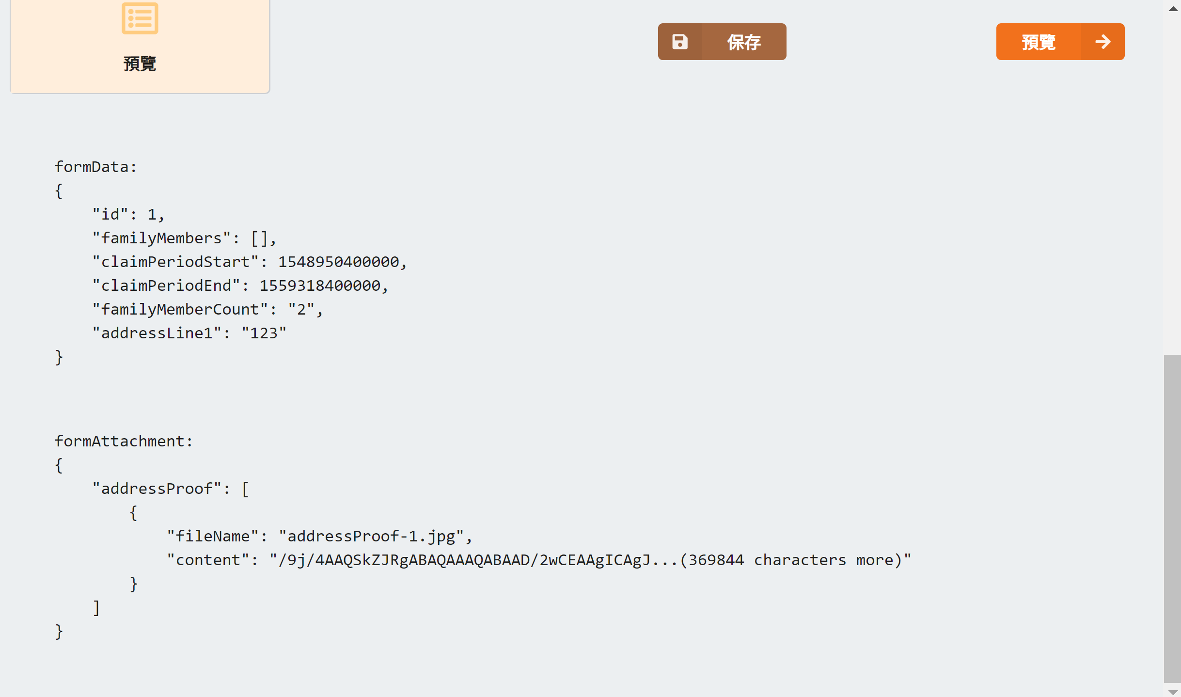
Task: Select the 預覽 step tab label
Action: pyautogui.click(x=140, y=63)
